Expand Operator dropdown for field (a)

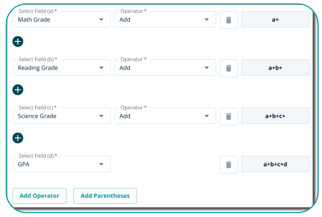pos(165,20)
